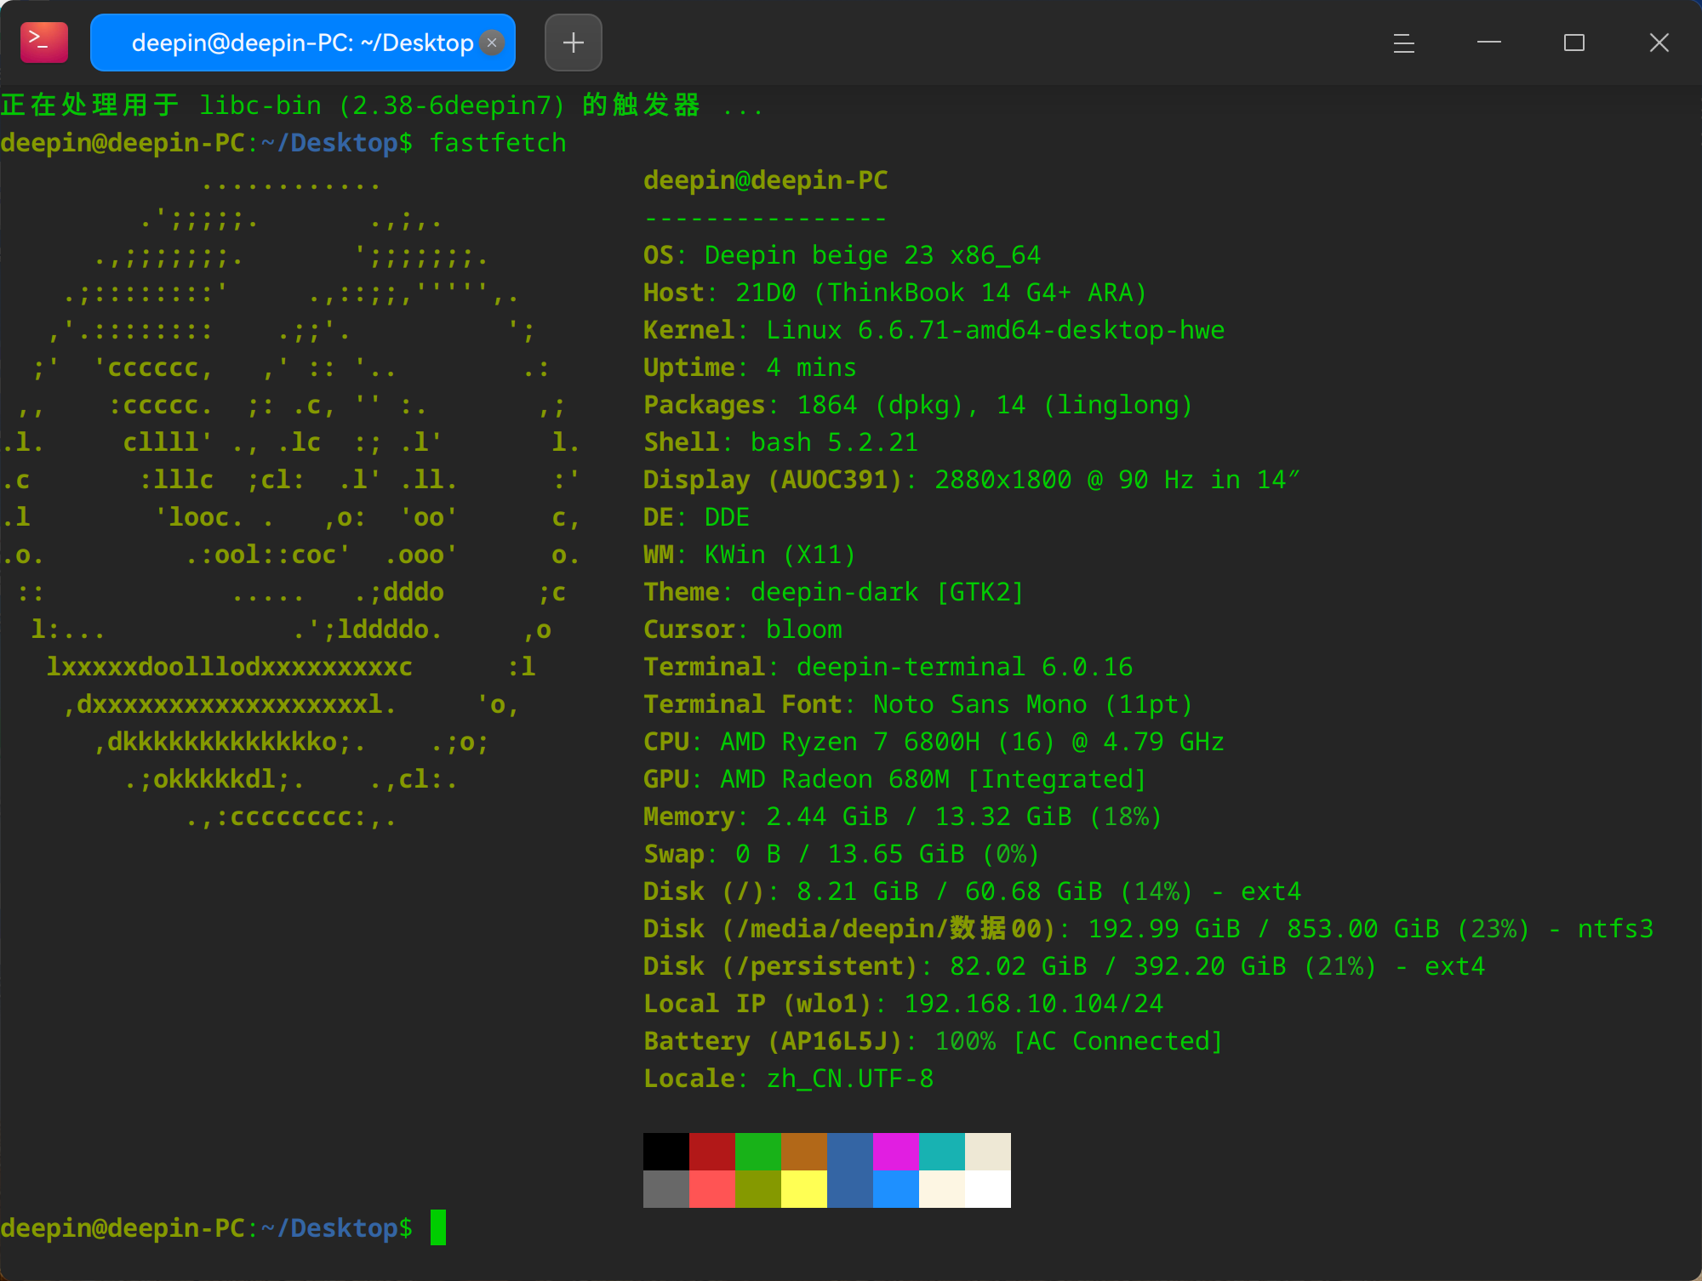1702x1281 pixels.
Task: Click the pure white color block
Action: tap(988, 1189)
